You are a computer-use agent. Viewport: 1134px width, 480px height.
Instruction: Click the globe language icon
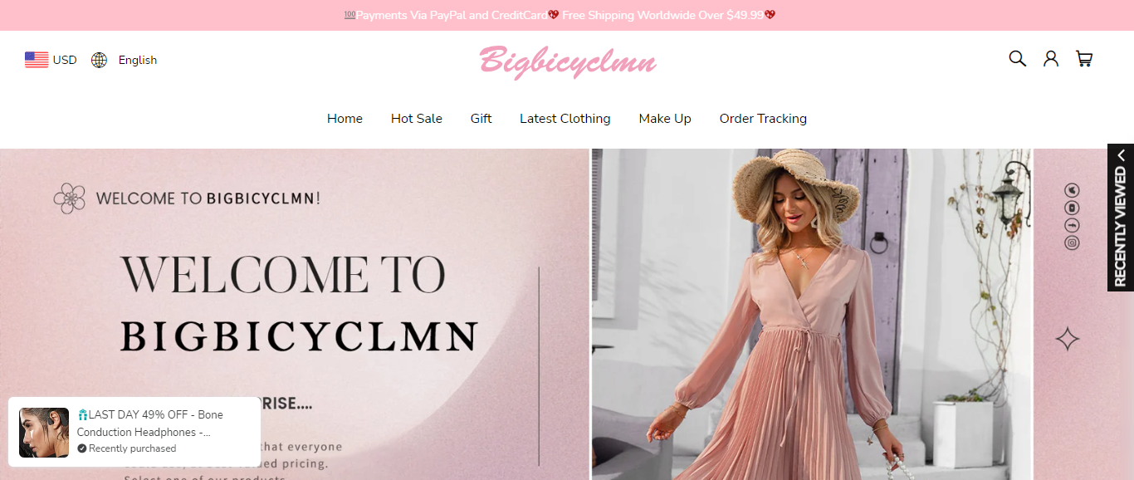pyautogui.click(x=100, y=60)
